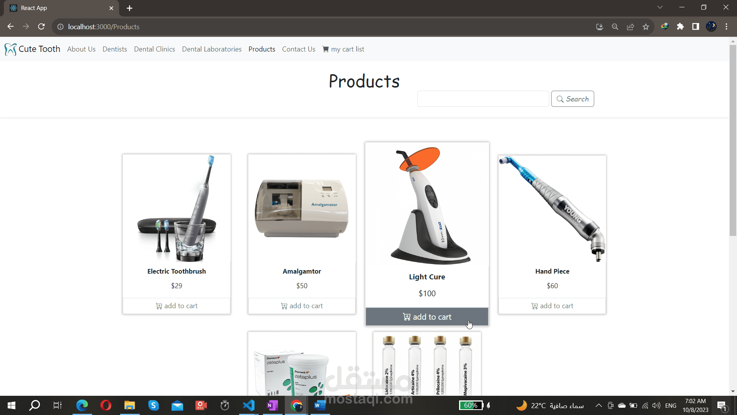Viewport: 737px width, 415px height.
Task: Click the Cute Tooth logo icon
Action: click(x=10, y=49)
